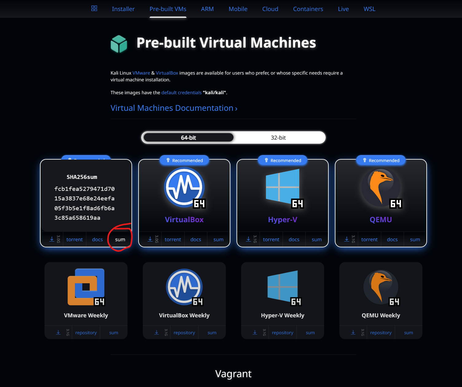Show sum for the QEMU card

point(415,239)
